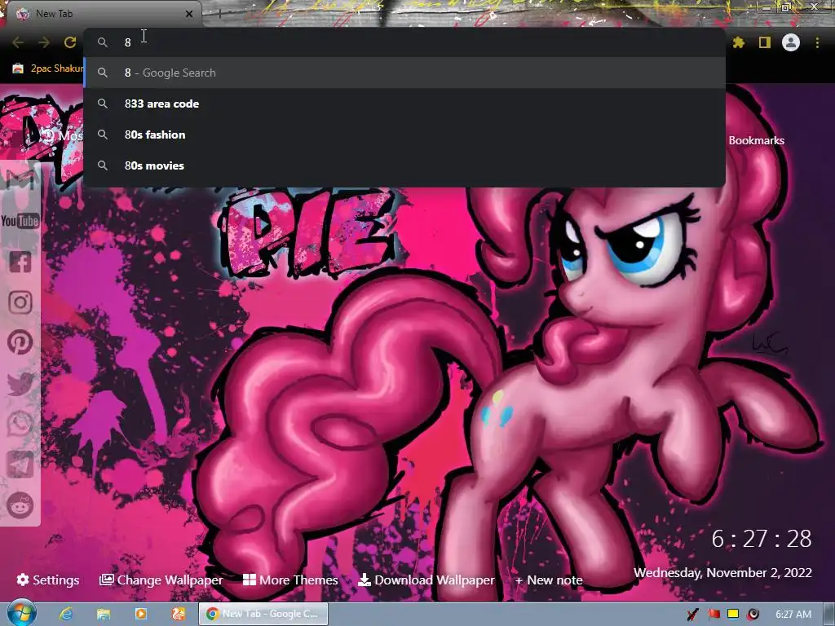
Task: Open the Gmail sidebar shortcut
Action: [20, 180]
